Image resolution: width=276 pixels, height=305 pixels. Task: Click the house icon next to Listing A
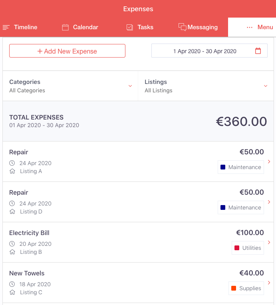tap(12, 171)
